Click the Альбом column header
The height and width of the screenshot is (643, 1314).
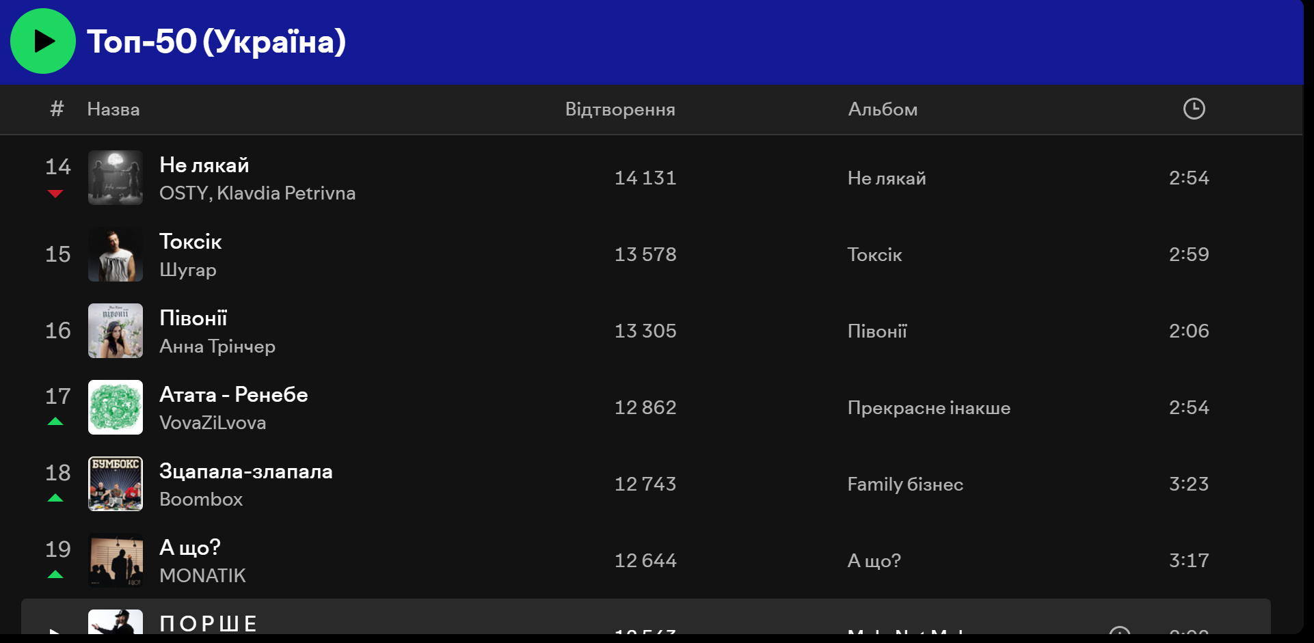[x=883, y=109]
